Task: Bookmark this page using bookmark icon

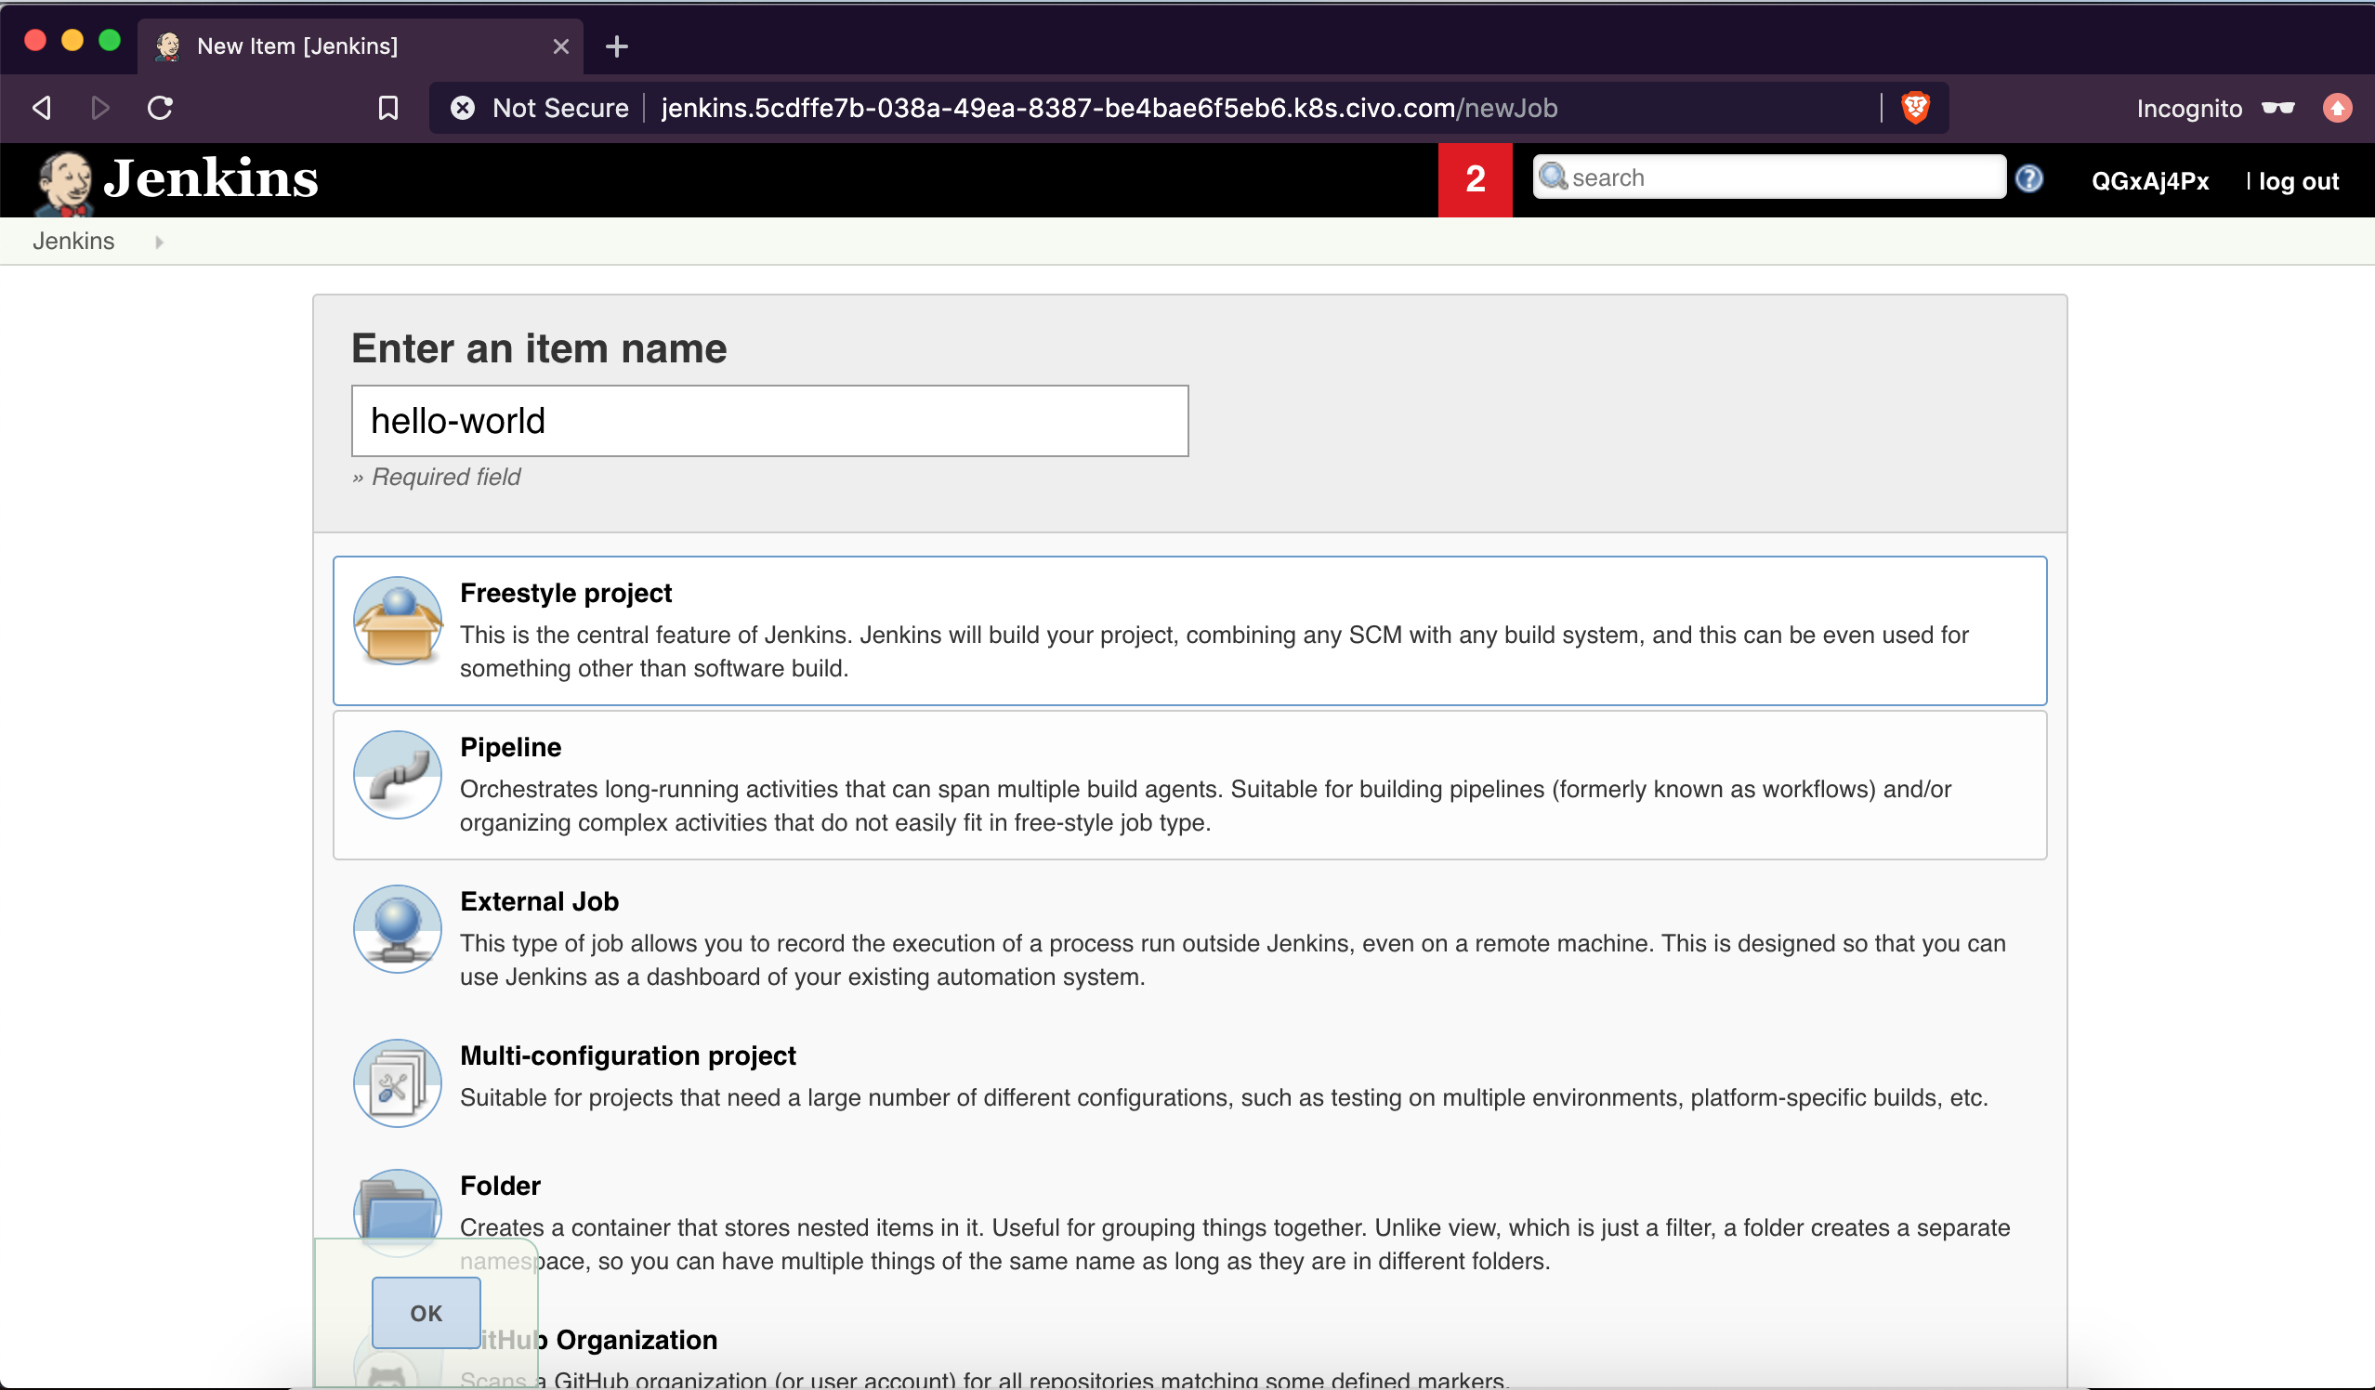Action: pyautogui.click(x=387, y=108)
